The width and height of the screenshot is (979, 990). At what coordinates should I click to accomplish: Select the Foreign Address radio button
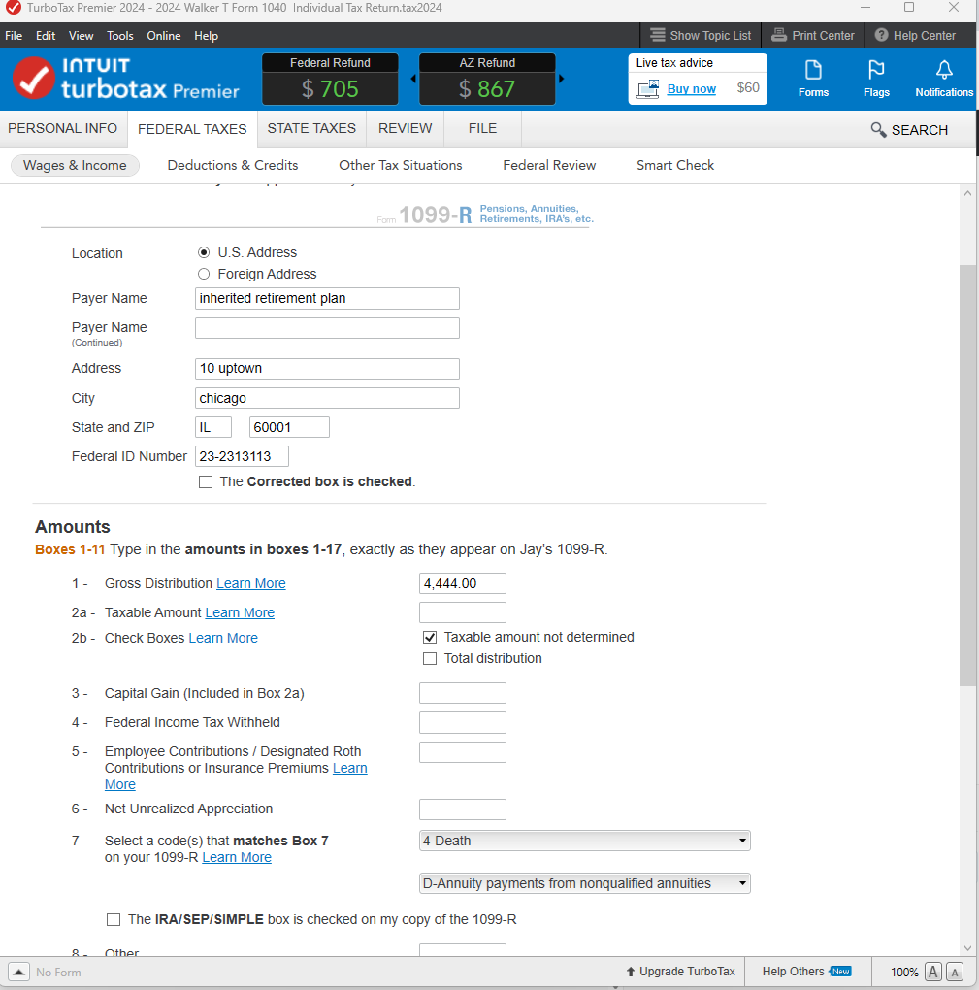tap(203, 274)
